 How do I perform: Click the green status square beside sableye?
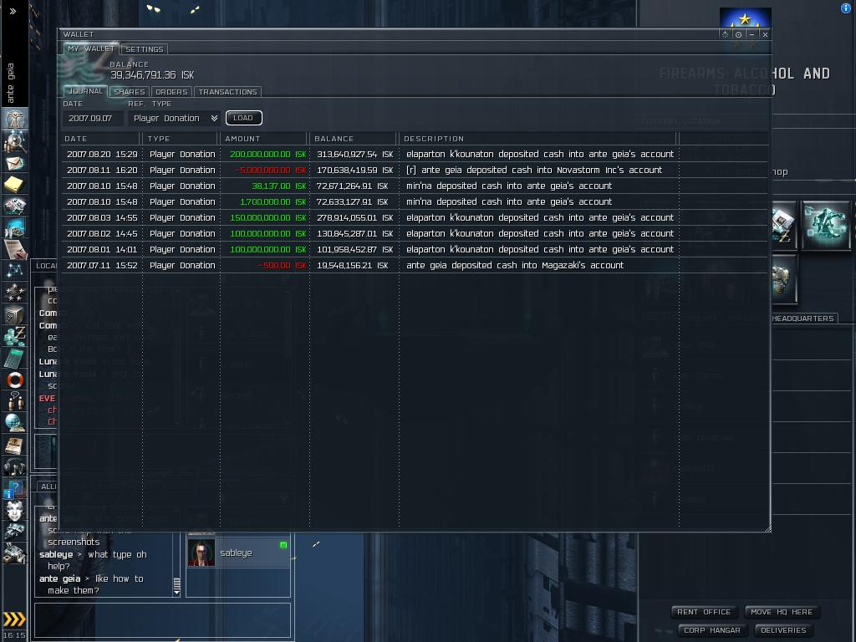[x=283, y=545]
